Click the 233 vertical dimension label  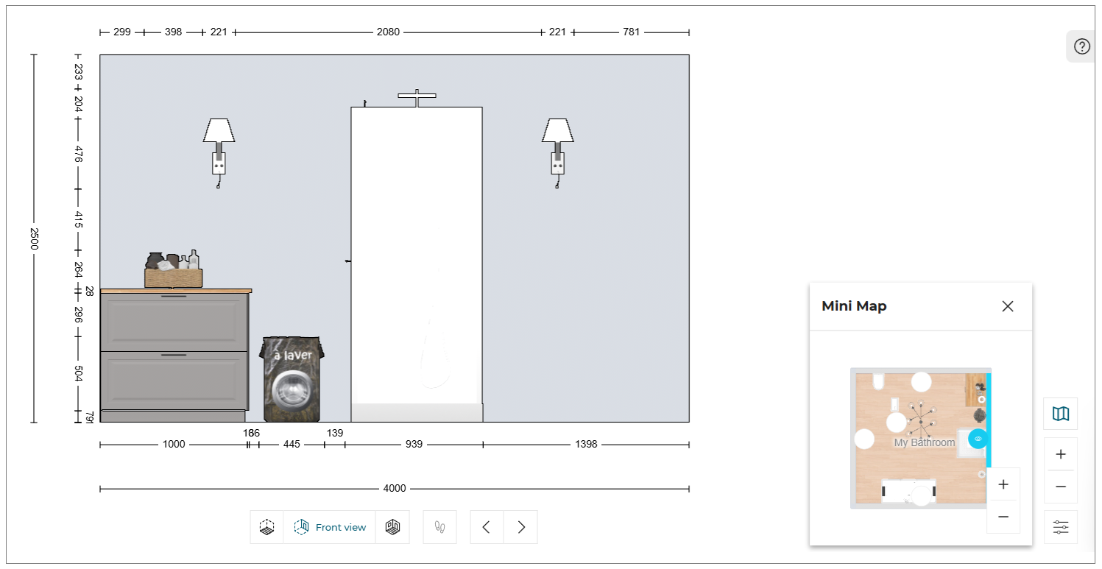[x=78, y=71]
